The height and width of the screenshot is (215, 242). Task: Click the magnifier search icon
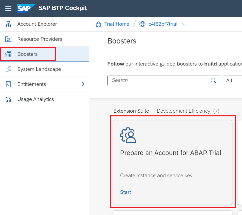213,81
